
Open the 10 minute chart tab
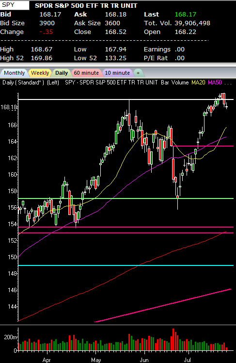pos(117,73)
